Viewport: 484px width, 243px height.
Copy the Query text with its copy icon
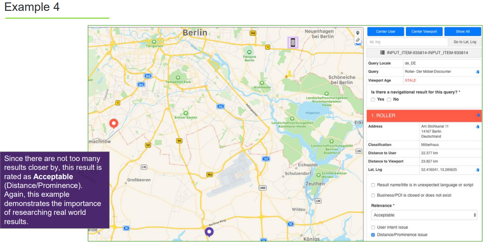tap(477, 72)
